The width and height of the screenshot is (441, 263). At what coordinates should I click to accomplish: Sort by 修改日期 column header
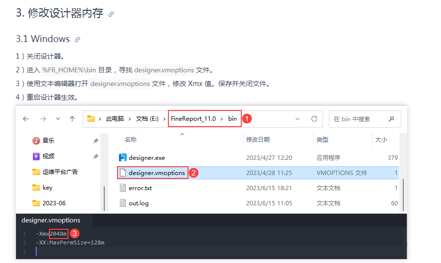tap(258, 140)
